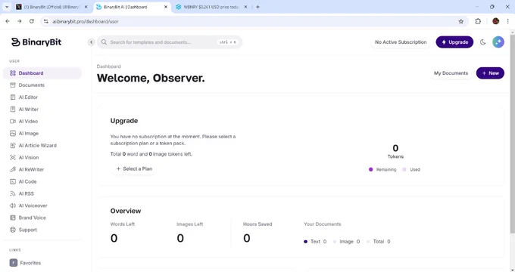Go back with the browser back arrow
The height and width of the screenshot is (272, 515).
(8, 21)
